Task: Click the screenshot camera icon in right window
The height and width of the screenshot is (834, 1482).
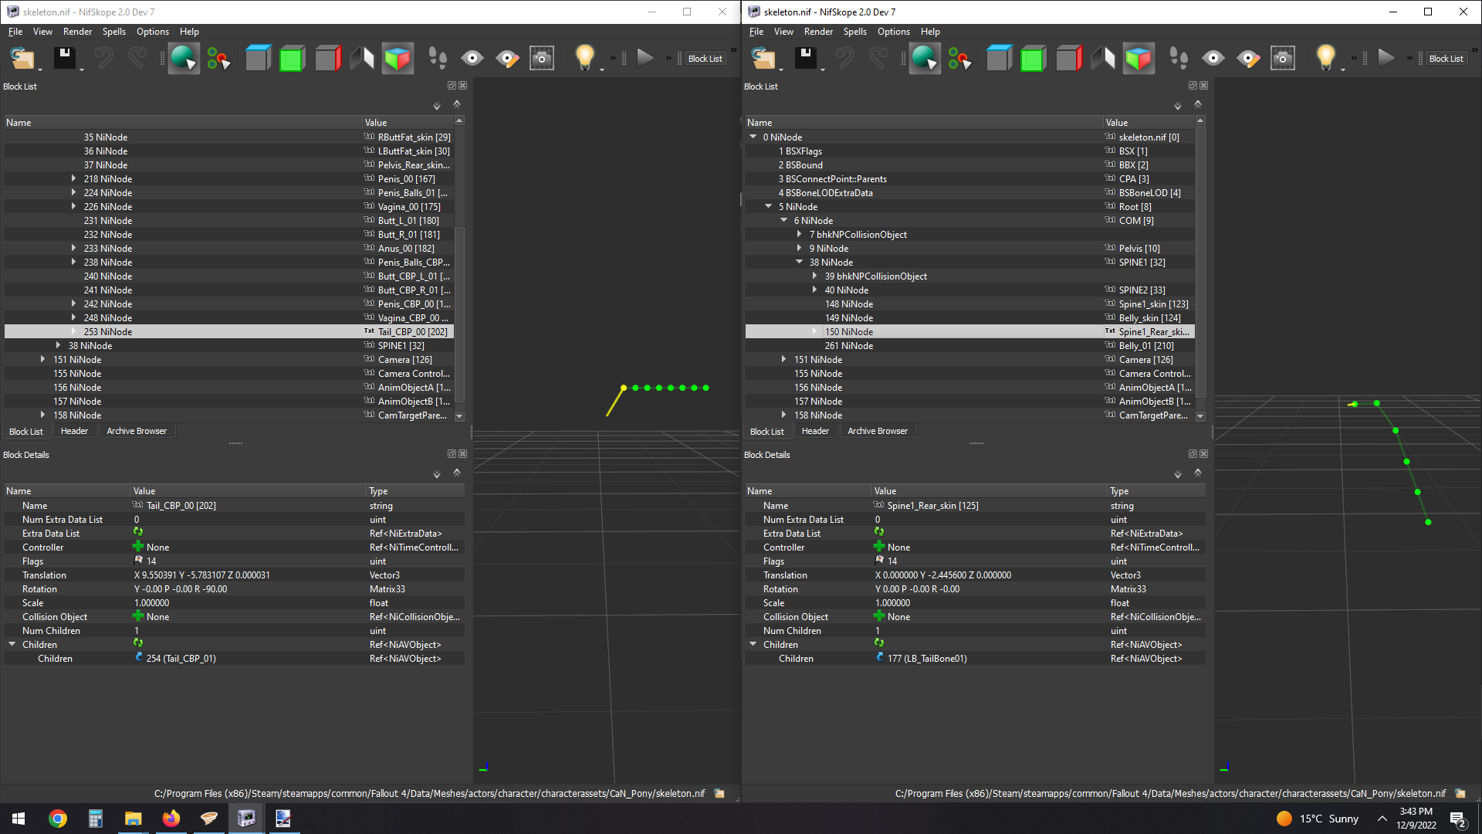Action: pyautogui.click(x=1283, y=59)
